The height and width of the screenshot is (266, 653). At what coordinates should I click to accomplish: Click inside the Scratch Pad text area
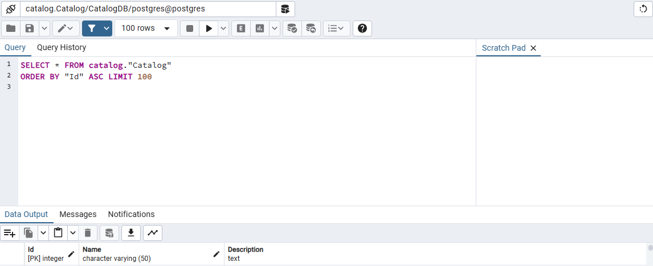coord(564,131)
